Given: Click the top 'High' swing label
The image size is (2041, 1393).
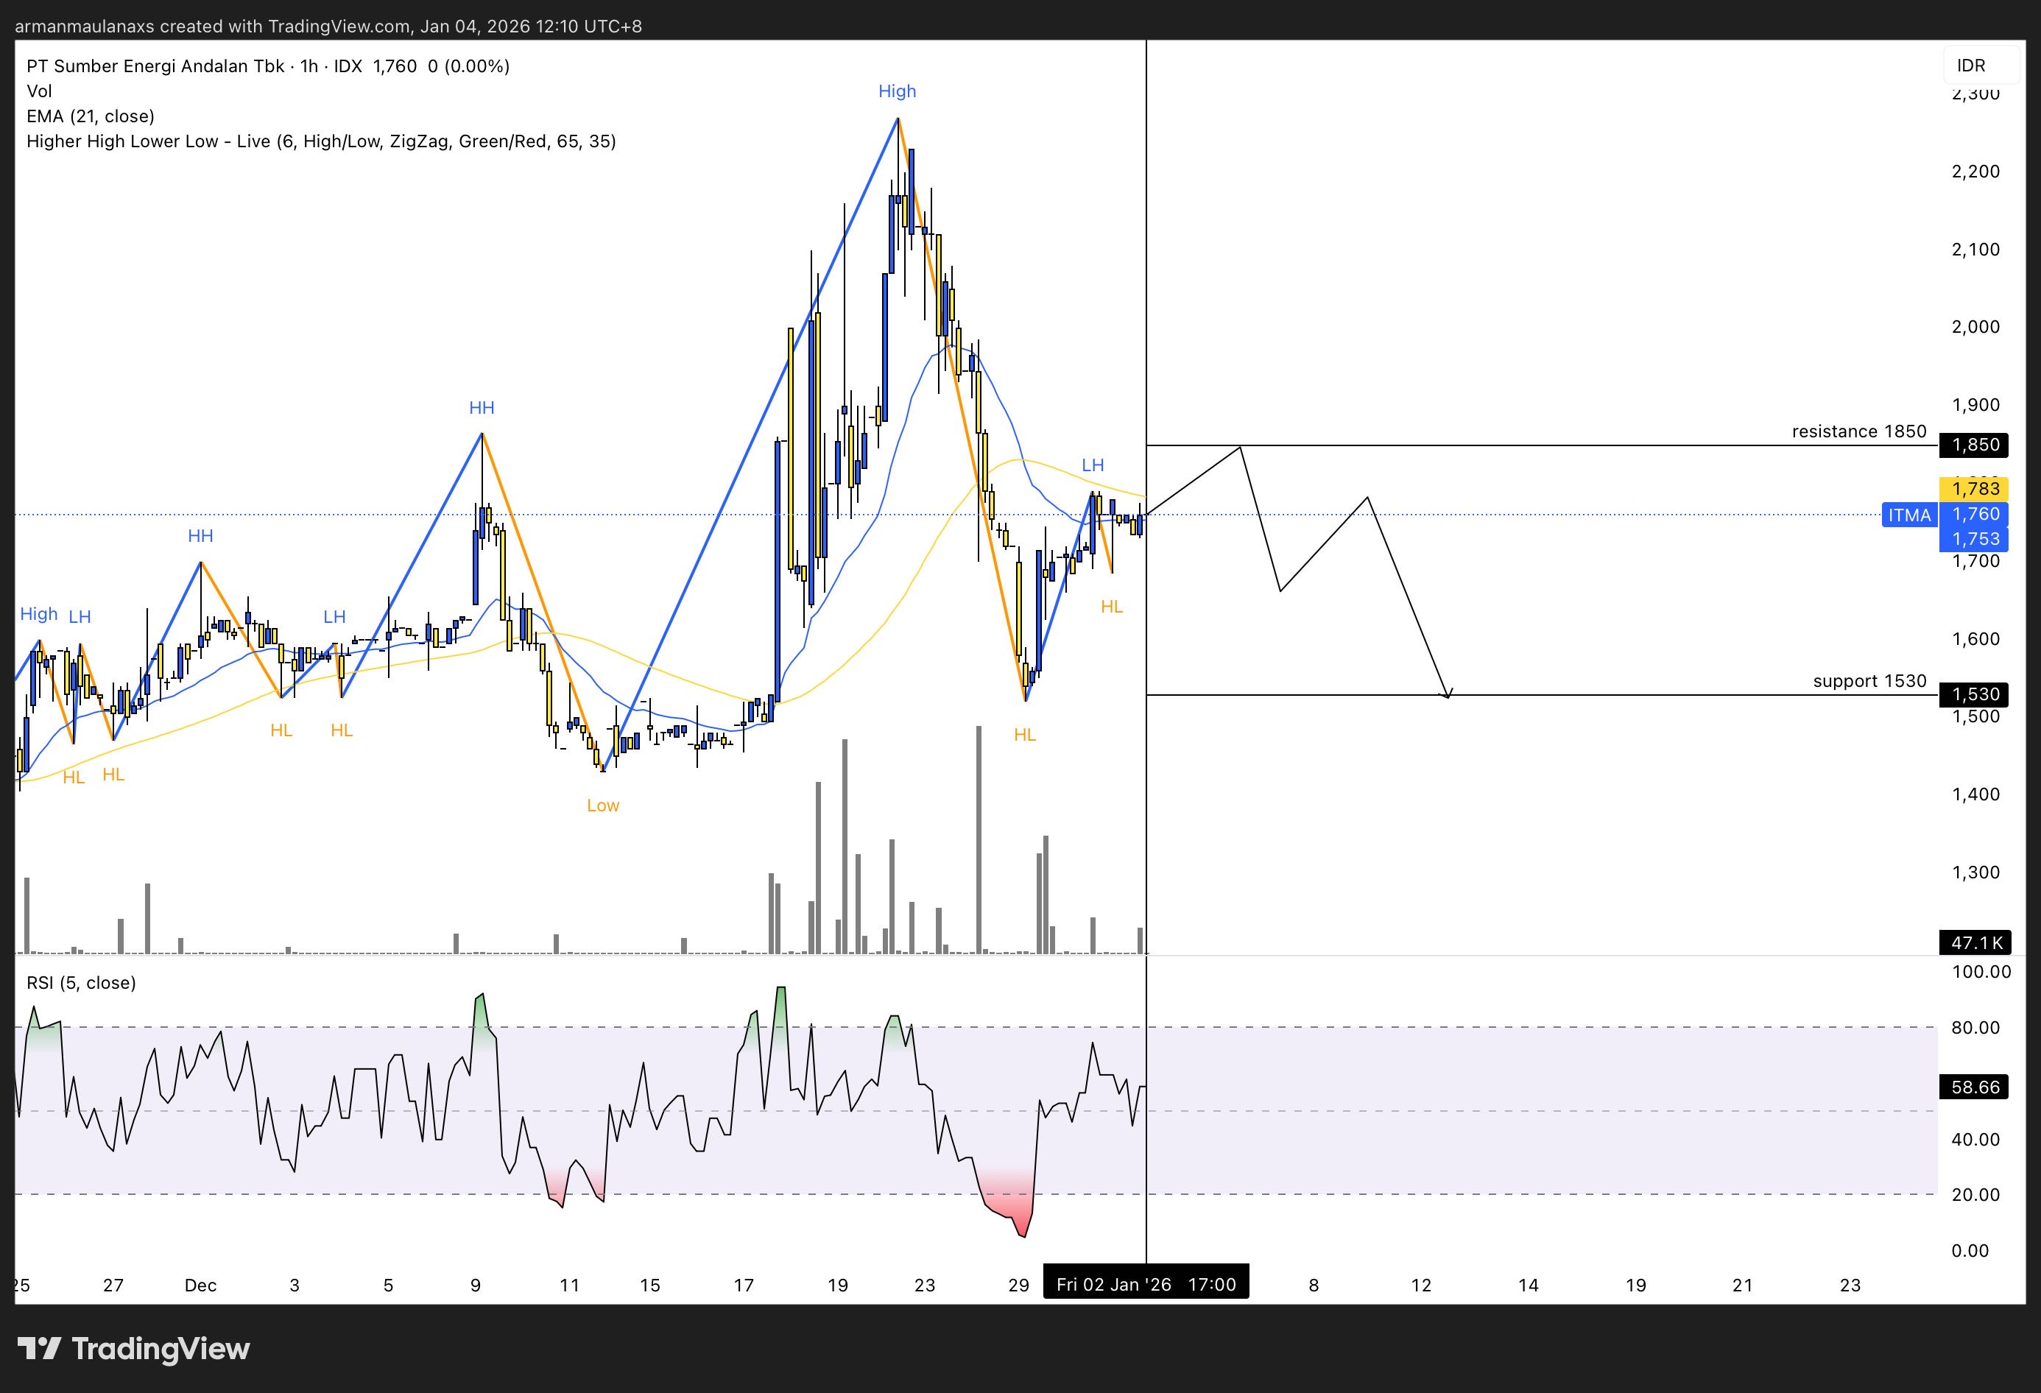Looking at the screenshot, I should click(897, 91).
